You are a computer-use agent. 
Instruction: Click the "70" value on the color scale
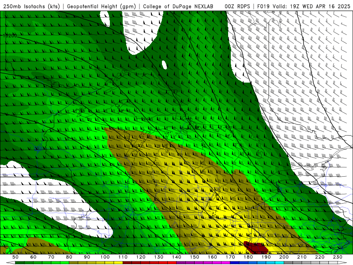(51, 257)
